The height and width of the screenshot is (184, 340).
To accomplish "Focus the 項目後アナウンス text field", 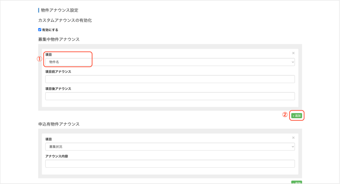I will point(170,96).
